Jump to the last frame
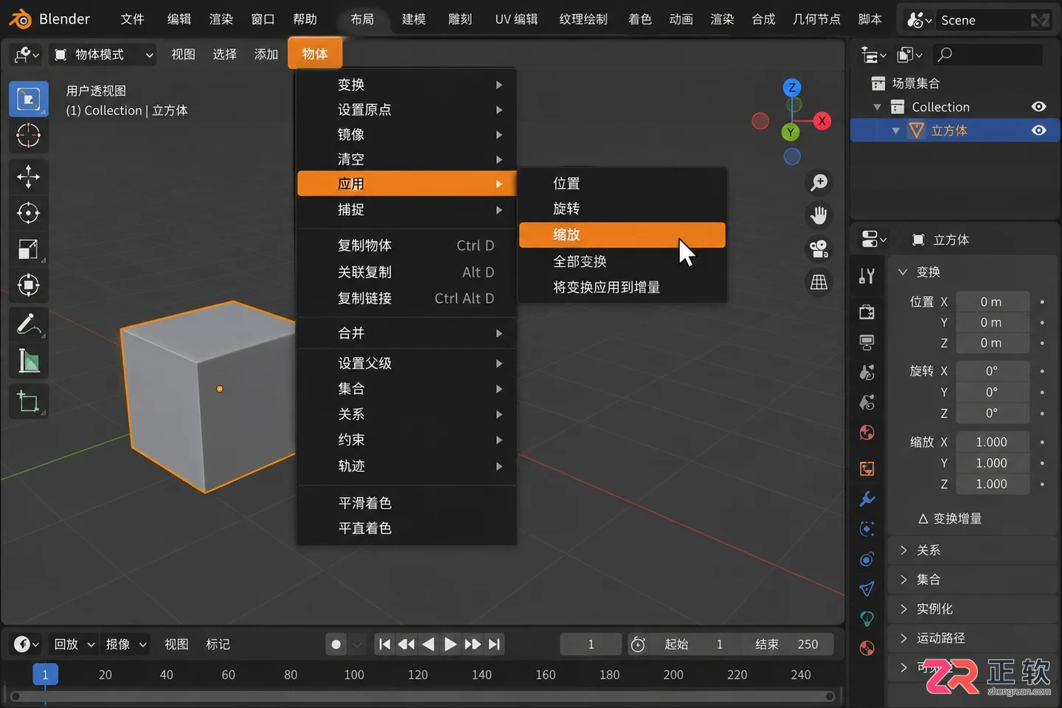This screenshot has width=1062, height=708. click(x=495, y=645)
